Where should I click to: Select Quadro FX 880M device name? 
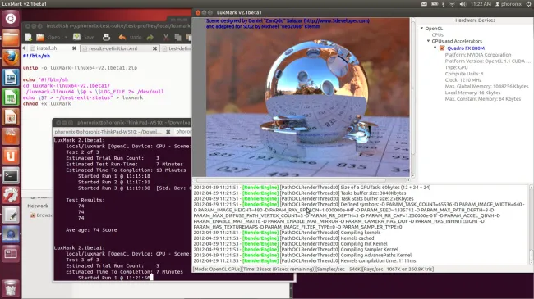point(466,48)
